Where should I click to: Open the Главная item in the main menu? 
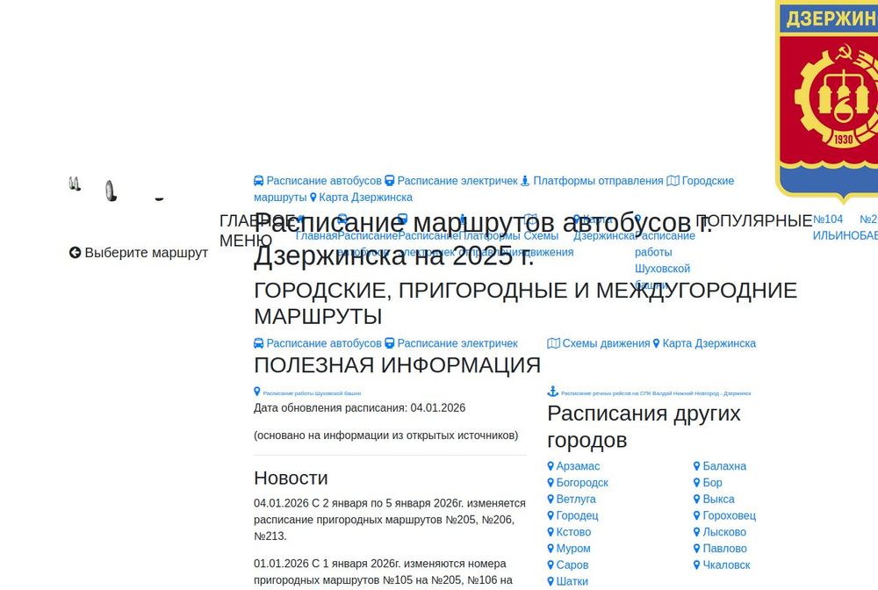tap(316, 235)
